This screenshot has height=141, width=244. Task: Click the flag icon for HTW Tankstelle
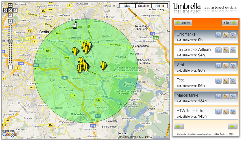(233, 112)
